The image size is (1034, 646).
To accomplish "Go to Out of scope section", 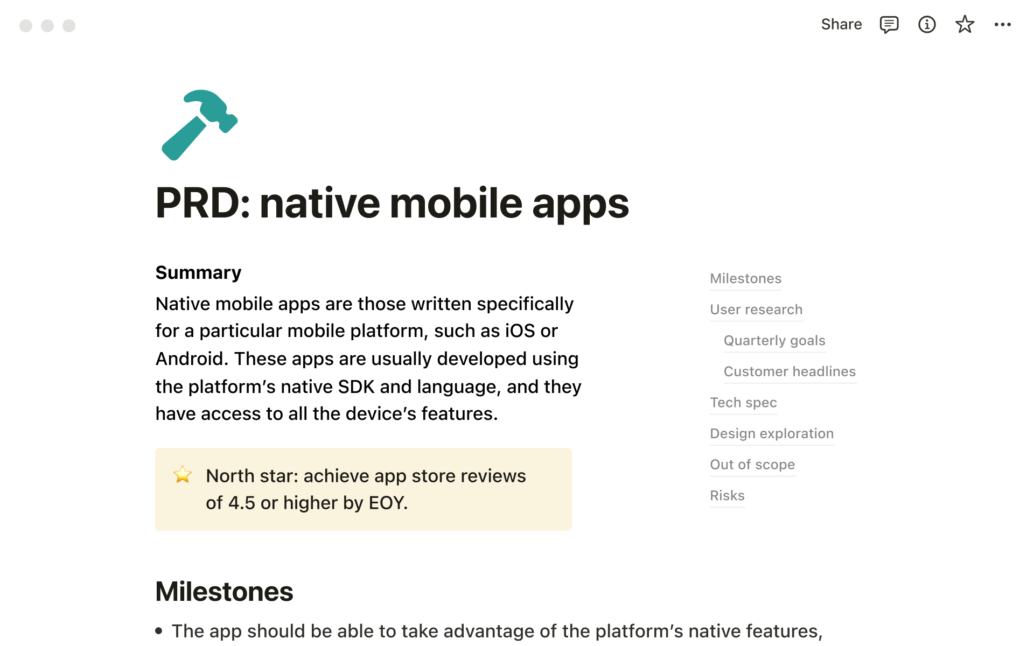I will [x=752, y=465].
